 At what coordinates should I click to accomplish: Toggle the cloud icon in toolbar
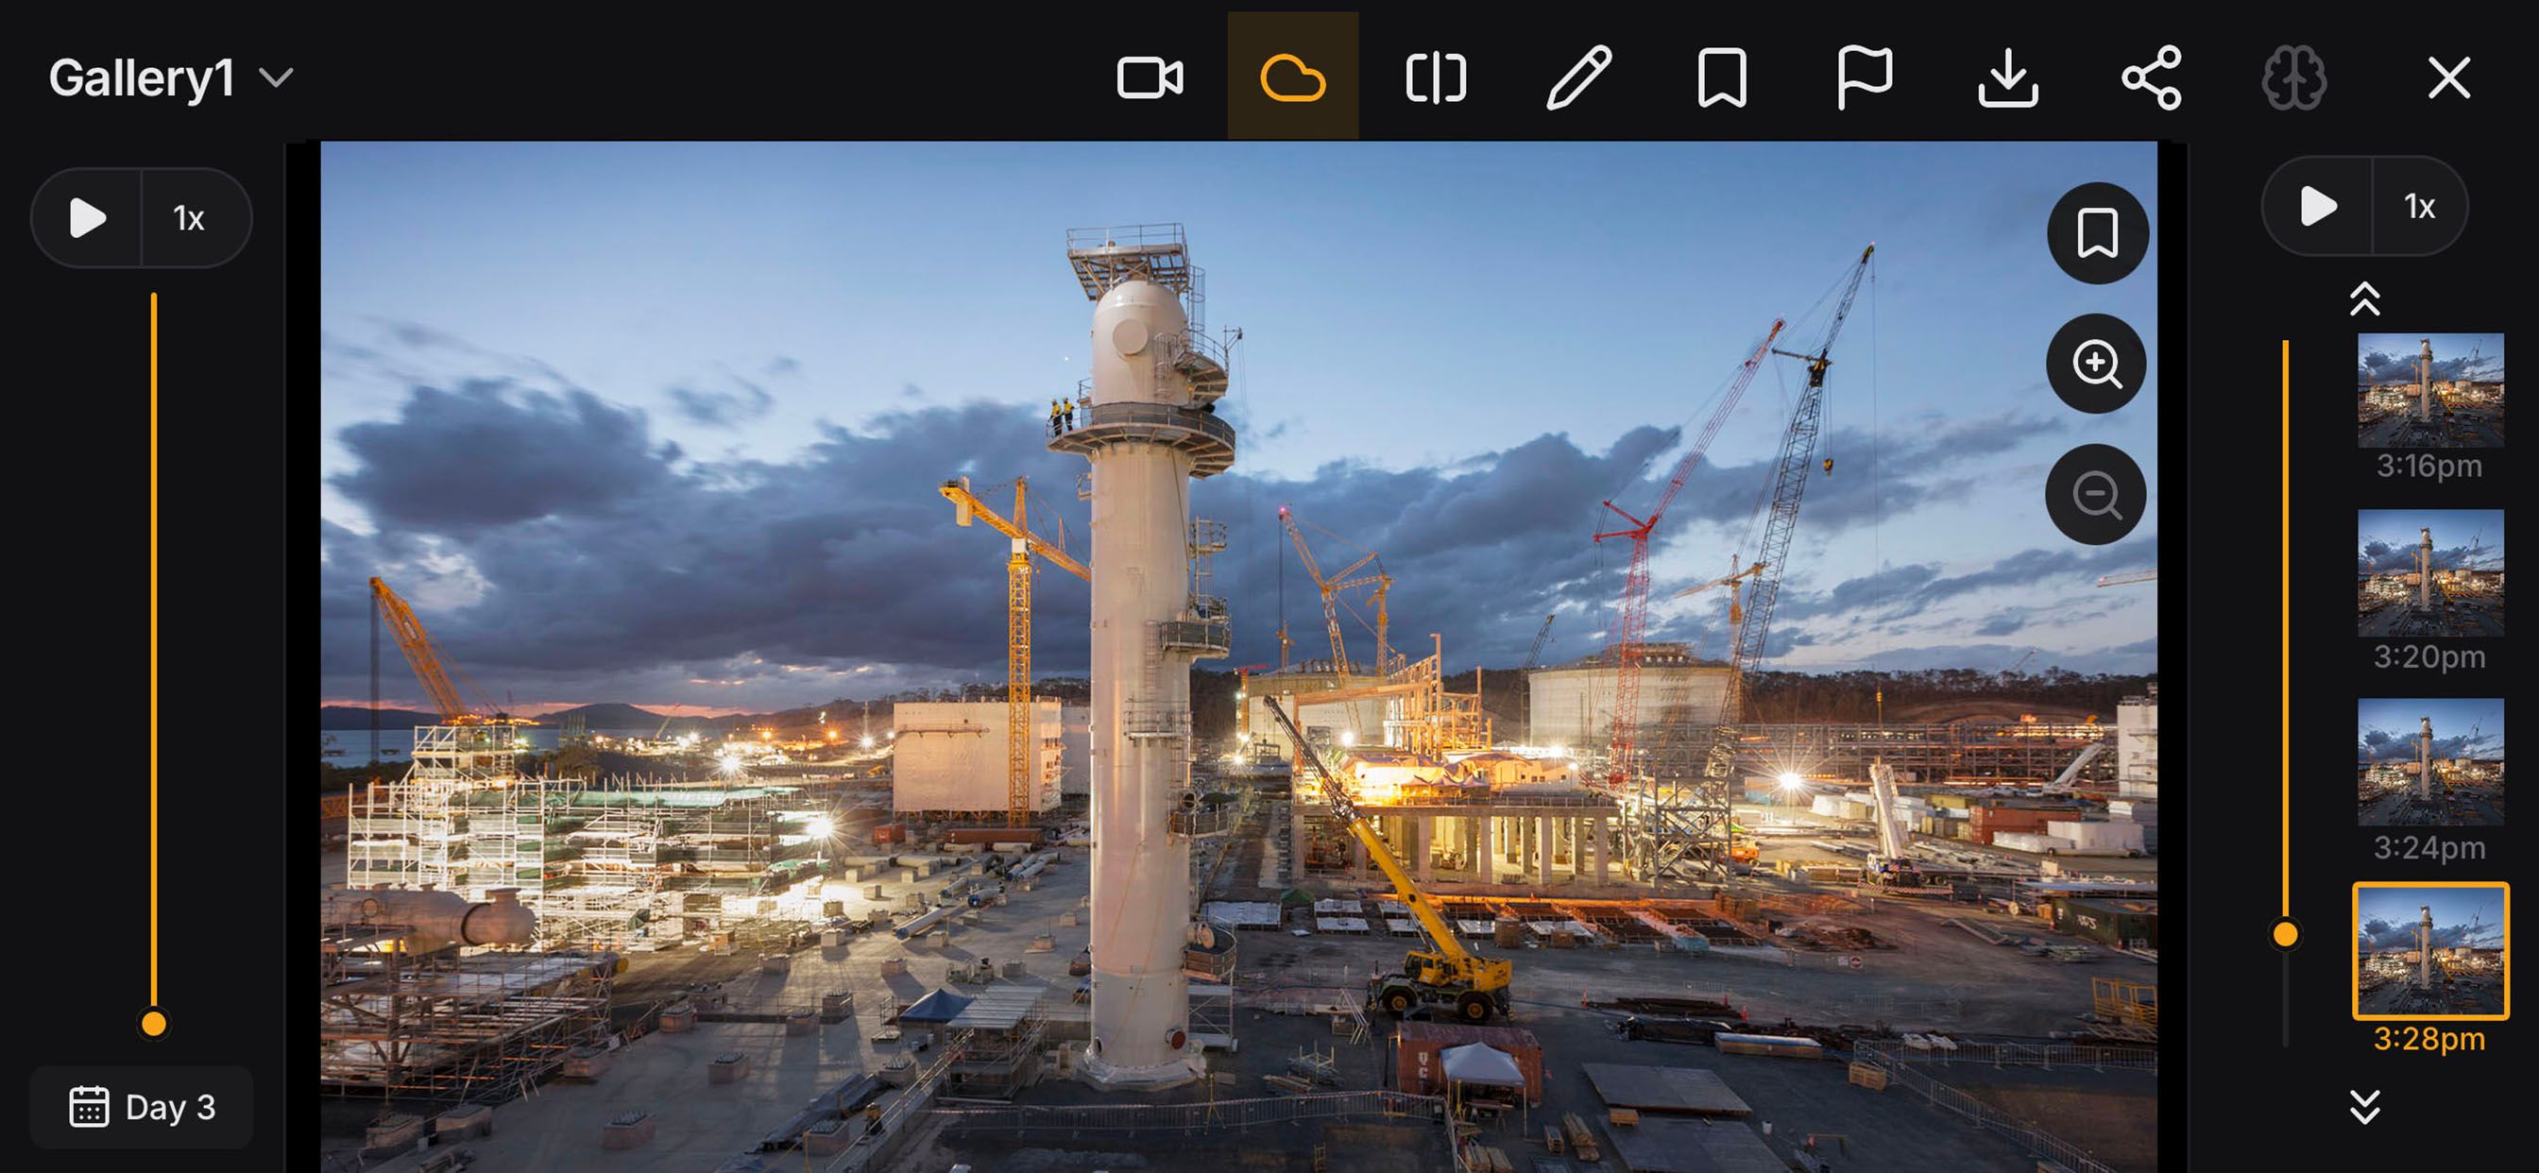point(1292,77)
